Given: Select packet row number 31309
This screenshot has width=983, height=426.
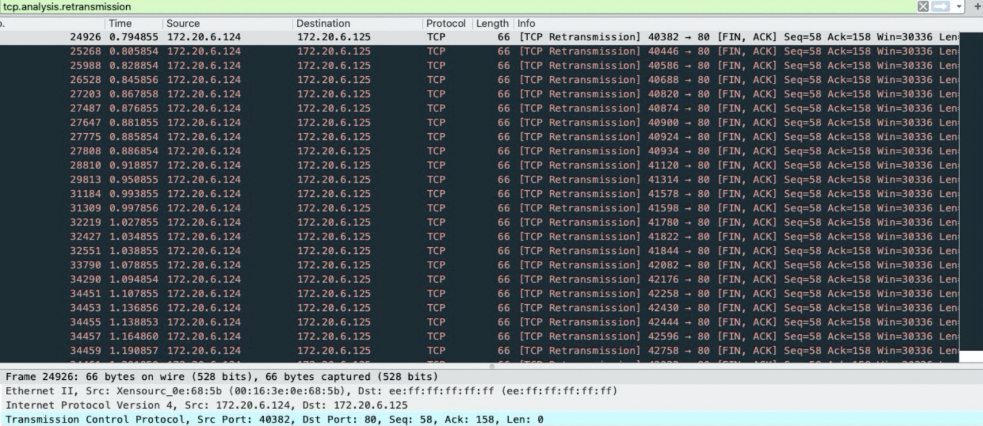Looking at the screenshot, I should coord(479,208).
